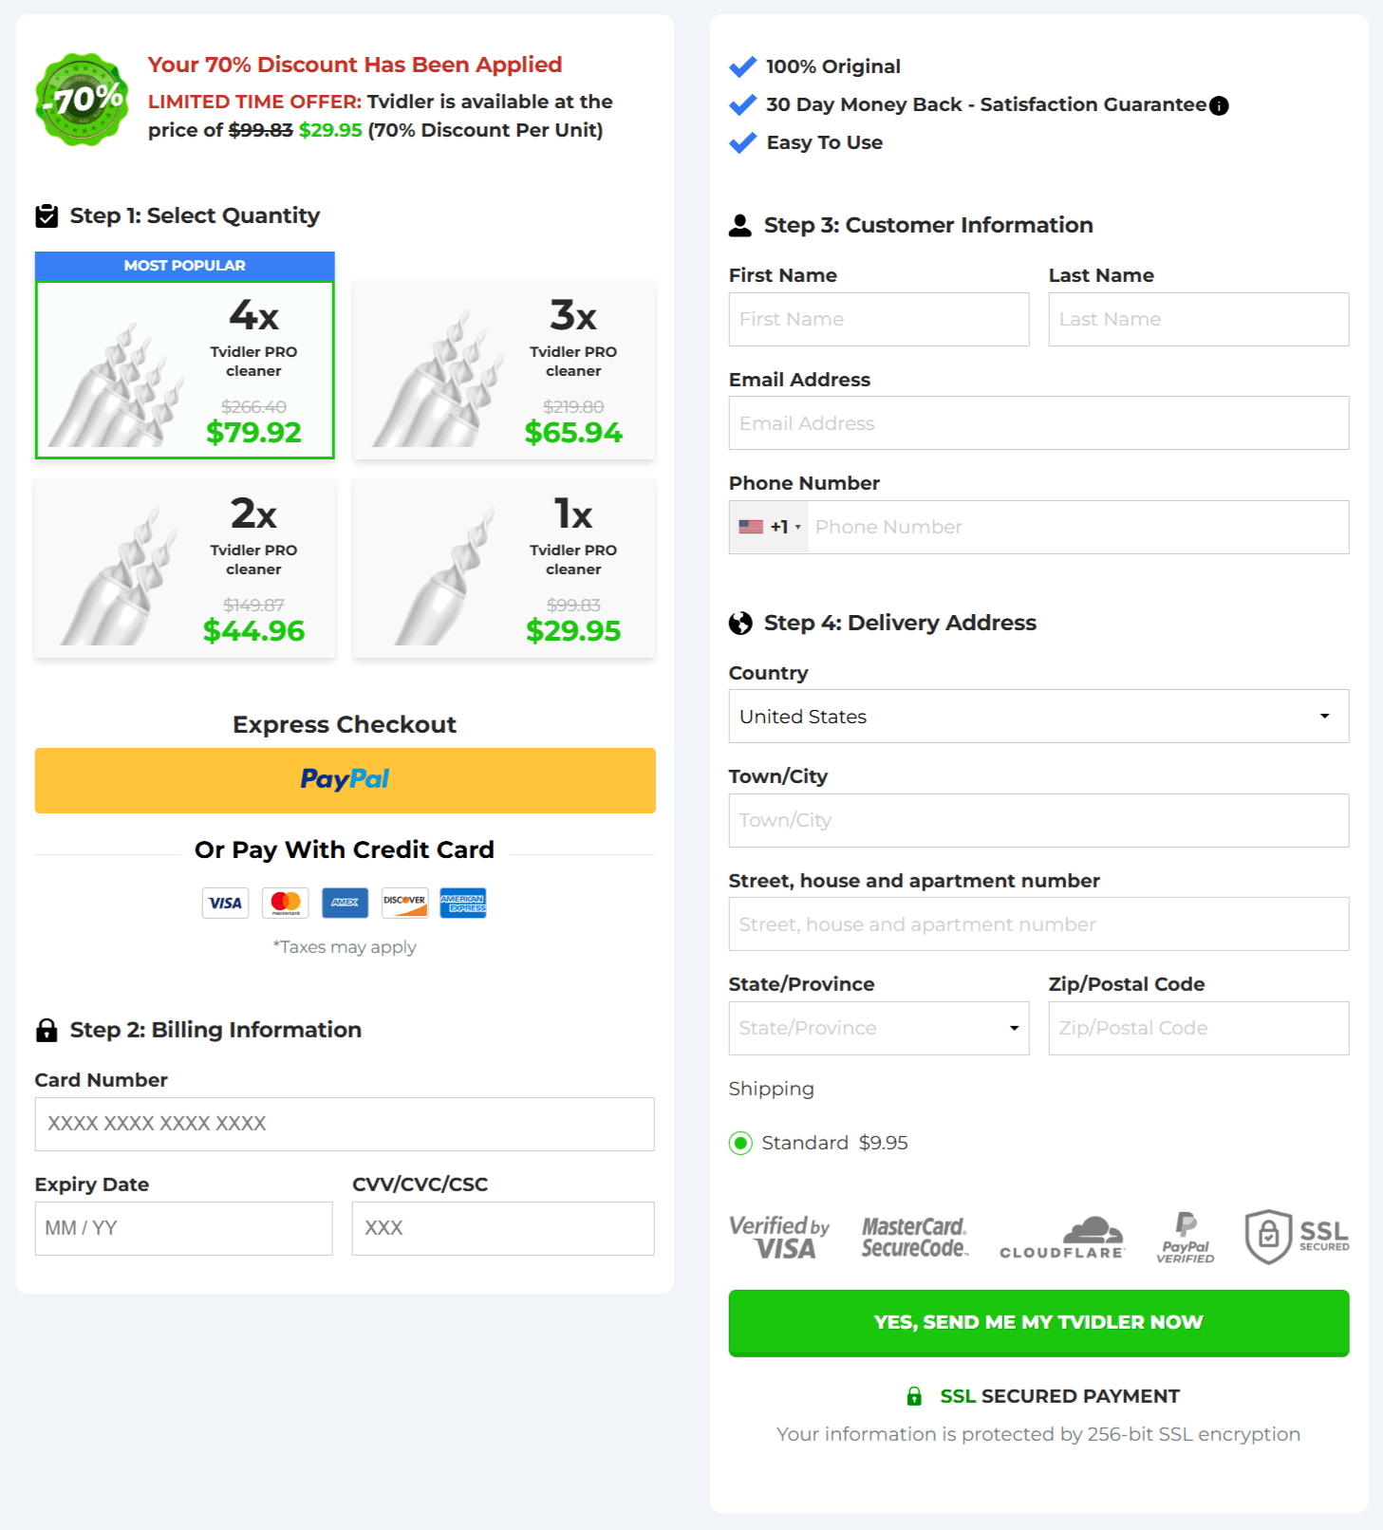
Task: Open the State/Province dropdown
Action: click(877, 1028)
